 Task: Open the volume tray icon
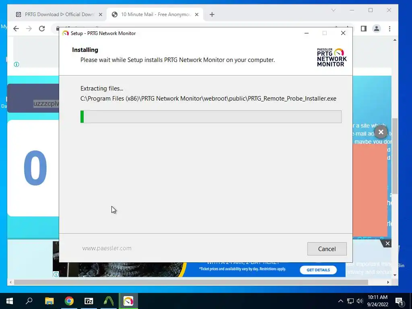coord(360,301)
